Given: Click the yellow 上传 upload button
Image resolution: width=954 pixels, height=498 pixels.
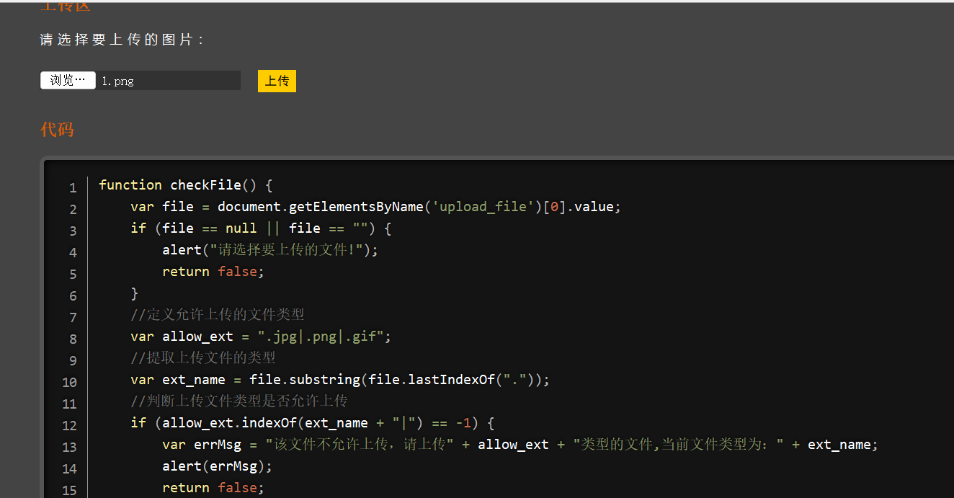Looking at the screenshot, I should click(x=277, y=81).
